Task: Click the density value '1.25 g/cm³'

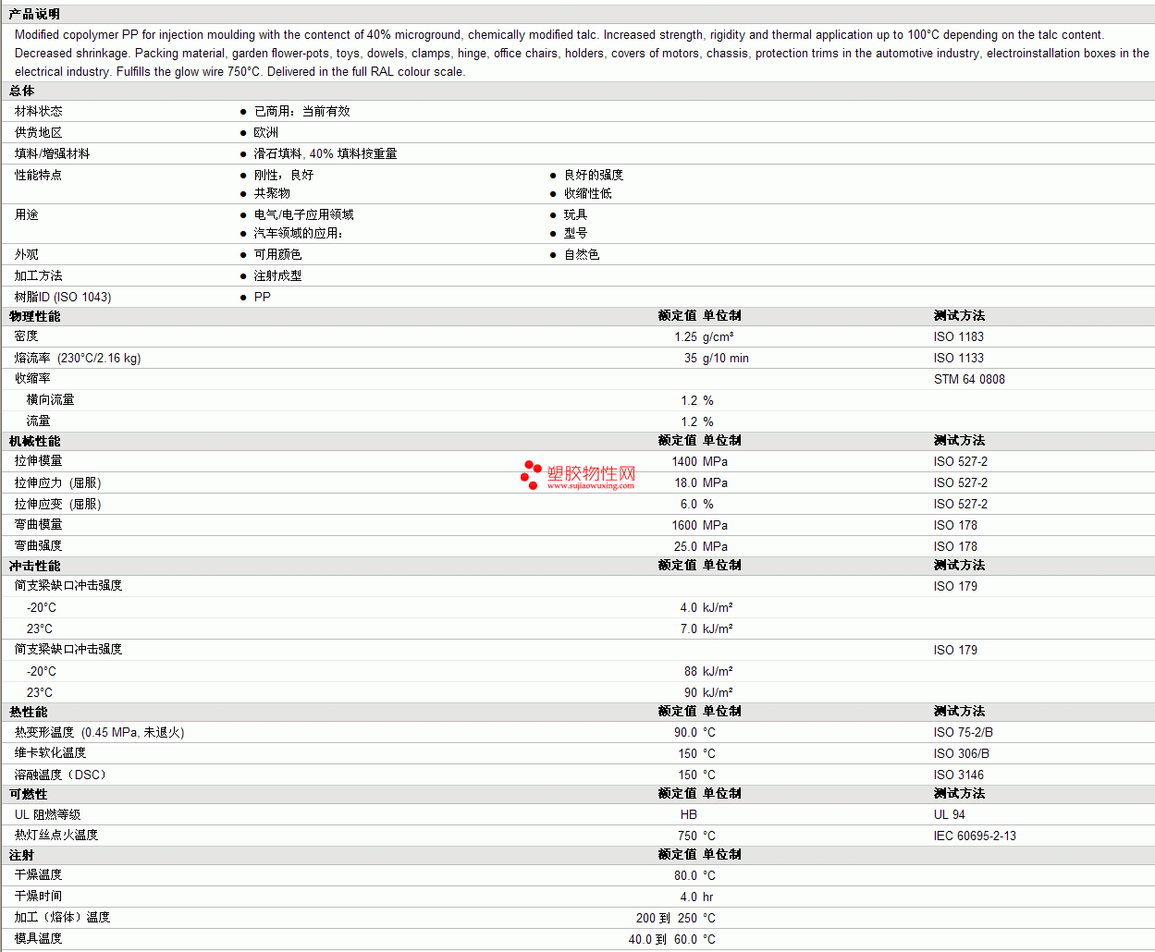Action: point(704,337)
